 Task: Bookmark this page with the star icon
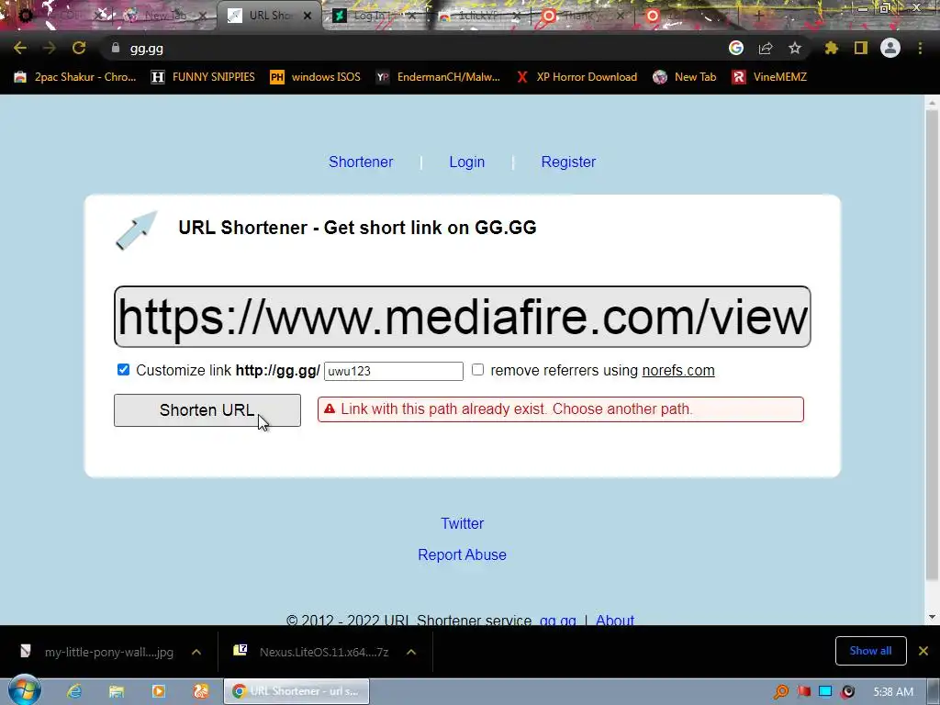click(x=795, y=48)
